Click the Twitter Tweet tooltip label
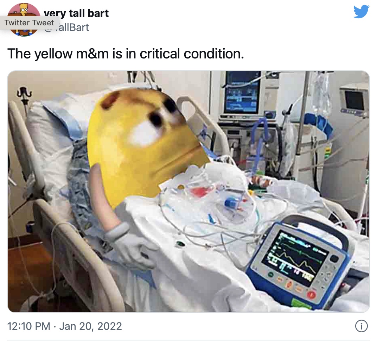 29,23
